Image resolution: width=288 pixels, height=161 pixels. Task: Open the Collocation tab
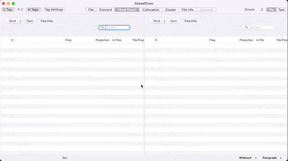coord(151,10)
